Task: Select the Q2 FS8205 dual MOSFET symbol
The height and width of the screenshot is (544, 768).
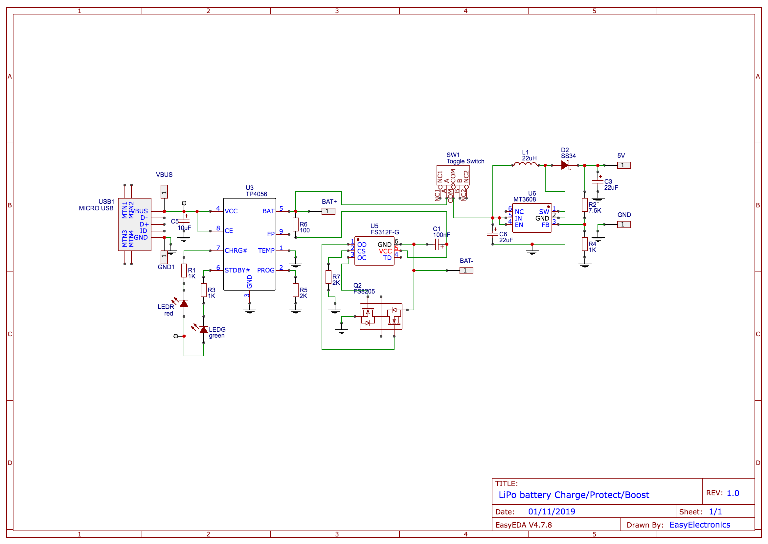Action: [x=381, y=317]
